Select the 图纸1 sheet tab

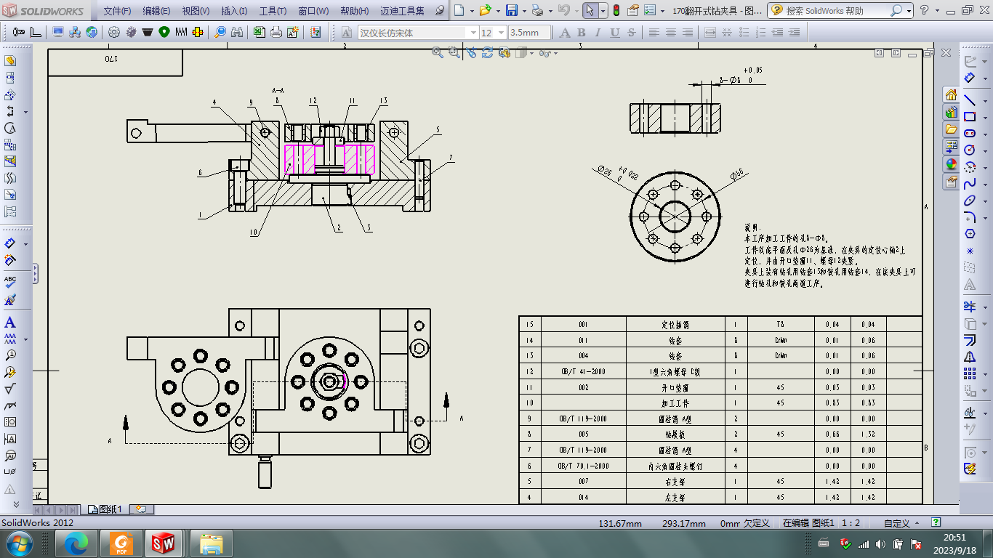coord(105,509)
